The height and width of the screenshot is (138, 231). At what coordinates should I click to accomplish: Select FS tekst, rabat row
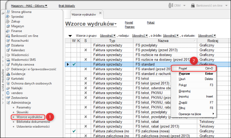point(147,122)
